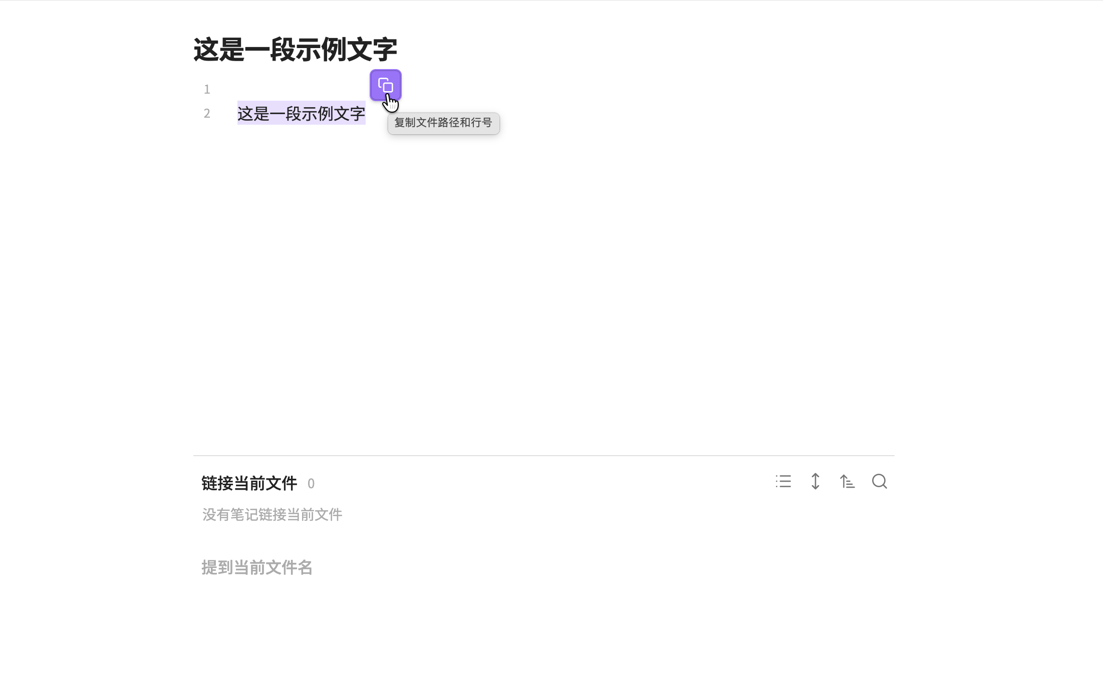Click the backlinks count 0
Viewport: 1103px width, 680px height.
pyautogui.click(x=311, y=484)
